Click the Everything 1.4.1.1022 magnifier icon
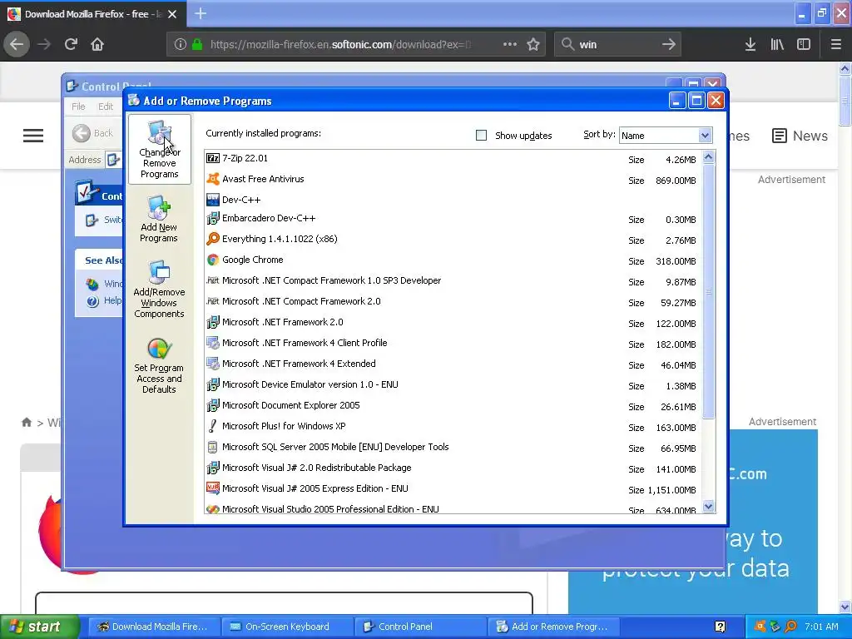The image size is (852, 639). (x=213, y=239)
